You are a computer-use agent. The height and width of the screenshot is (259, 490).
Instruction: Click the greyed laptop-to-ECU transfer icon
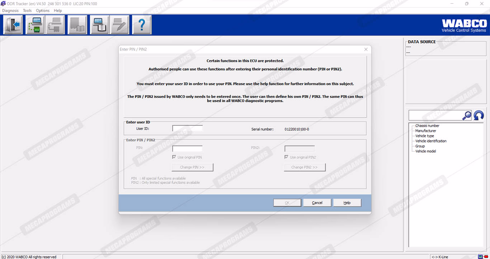point(55,25)
